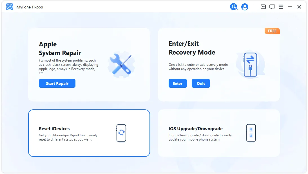
Task: Start Repair for Apple system
Action: pyautogui.click(x=57, y=83)
